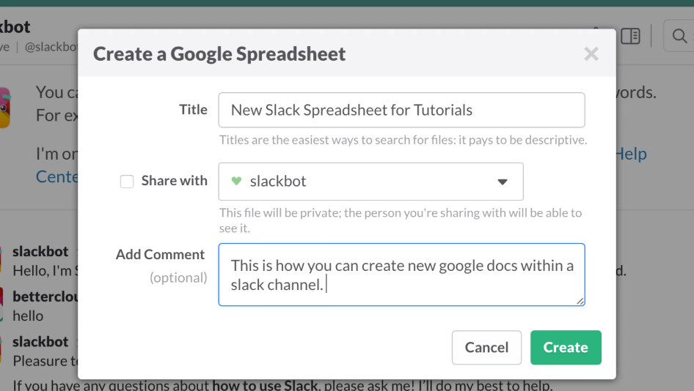Screen dimensions: 694x391
Task: Click the search magnifier icon in Slack header
Action: tap(679, 36)
